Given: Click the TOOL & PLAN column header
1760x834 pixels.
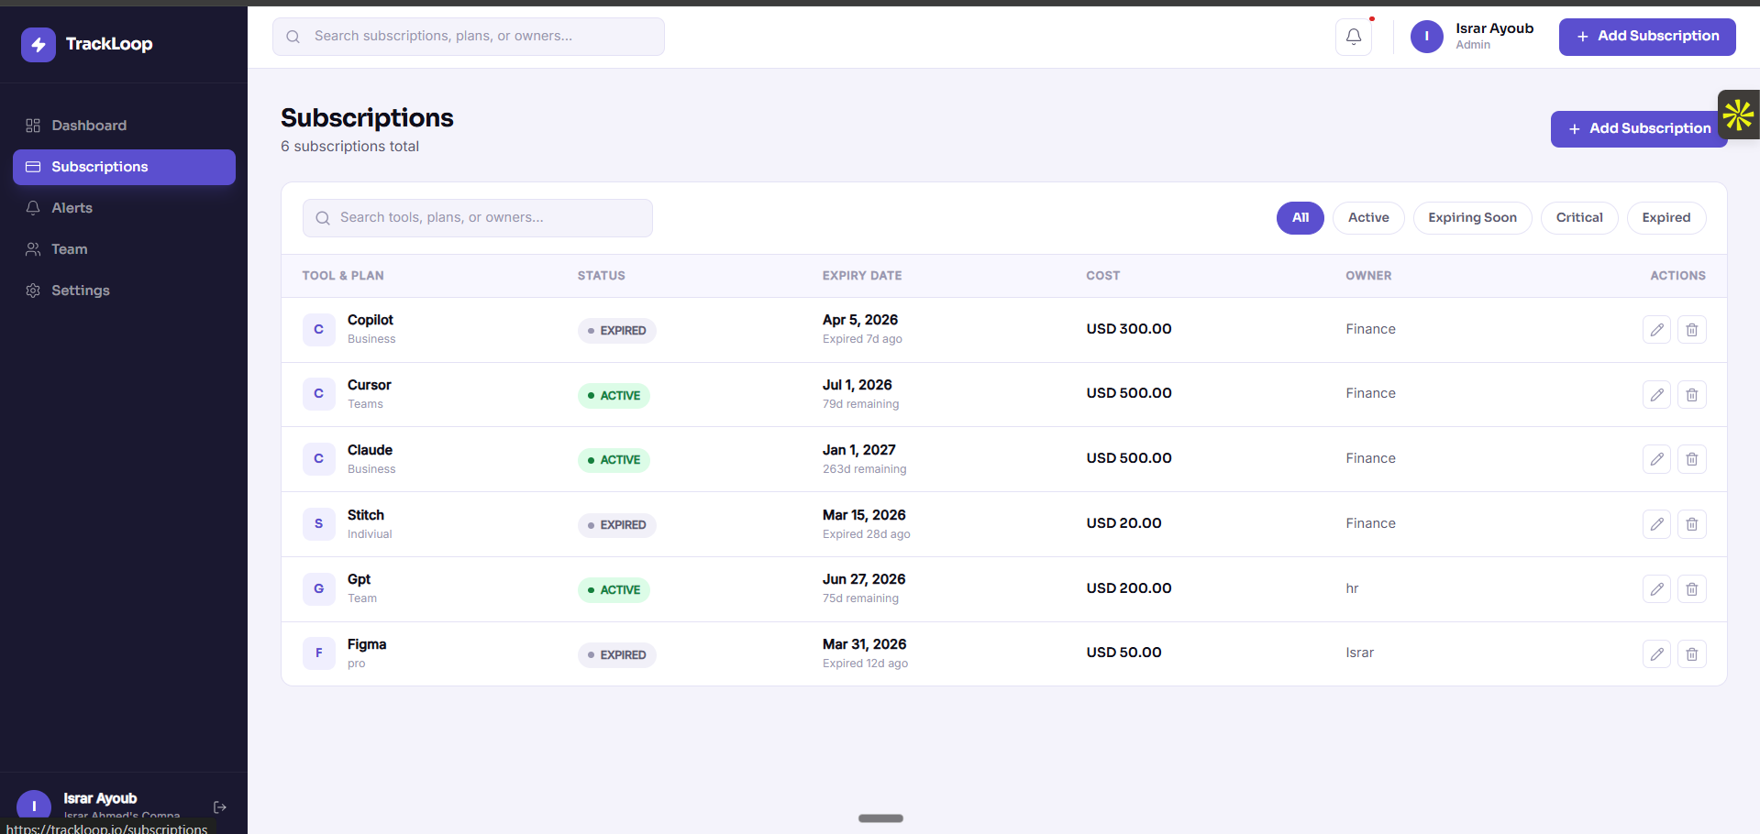Looking at the screenshot, I should (x=343, y=276).
